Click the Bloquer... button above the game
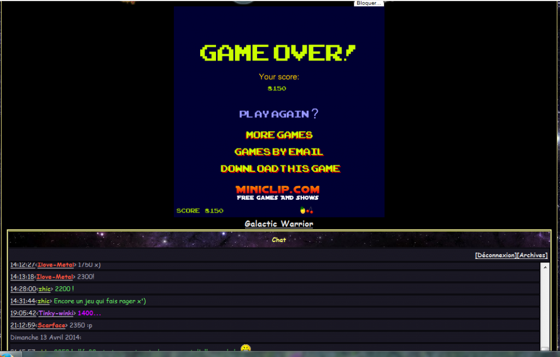 pos(369,3)
